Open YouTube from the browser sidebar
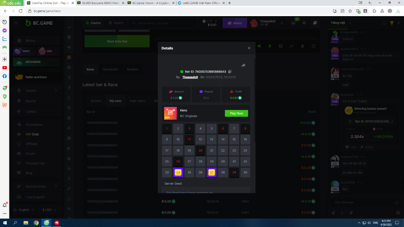The image size is (404, 227). coord(5,68)
